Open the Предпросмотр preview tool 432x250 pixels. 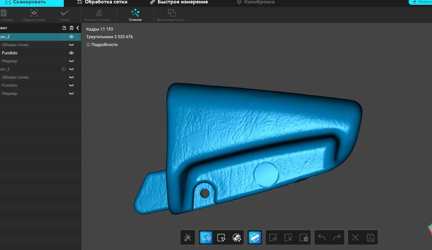34,15
